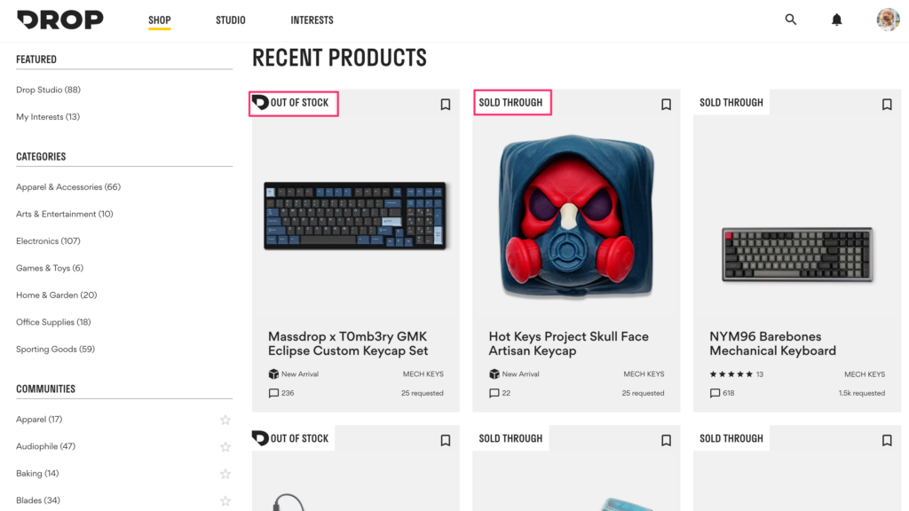Open your profile avatar menu
This screenshot has width=909, height=511.
887,19
